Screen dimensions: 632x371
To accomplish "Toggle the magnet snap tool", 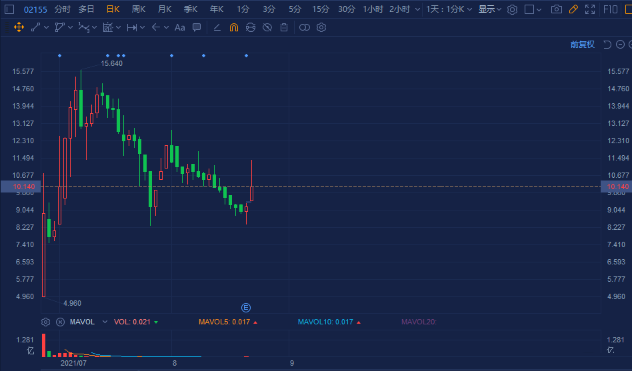I will coord(234,27).
